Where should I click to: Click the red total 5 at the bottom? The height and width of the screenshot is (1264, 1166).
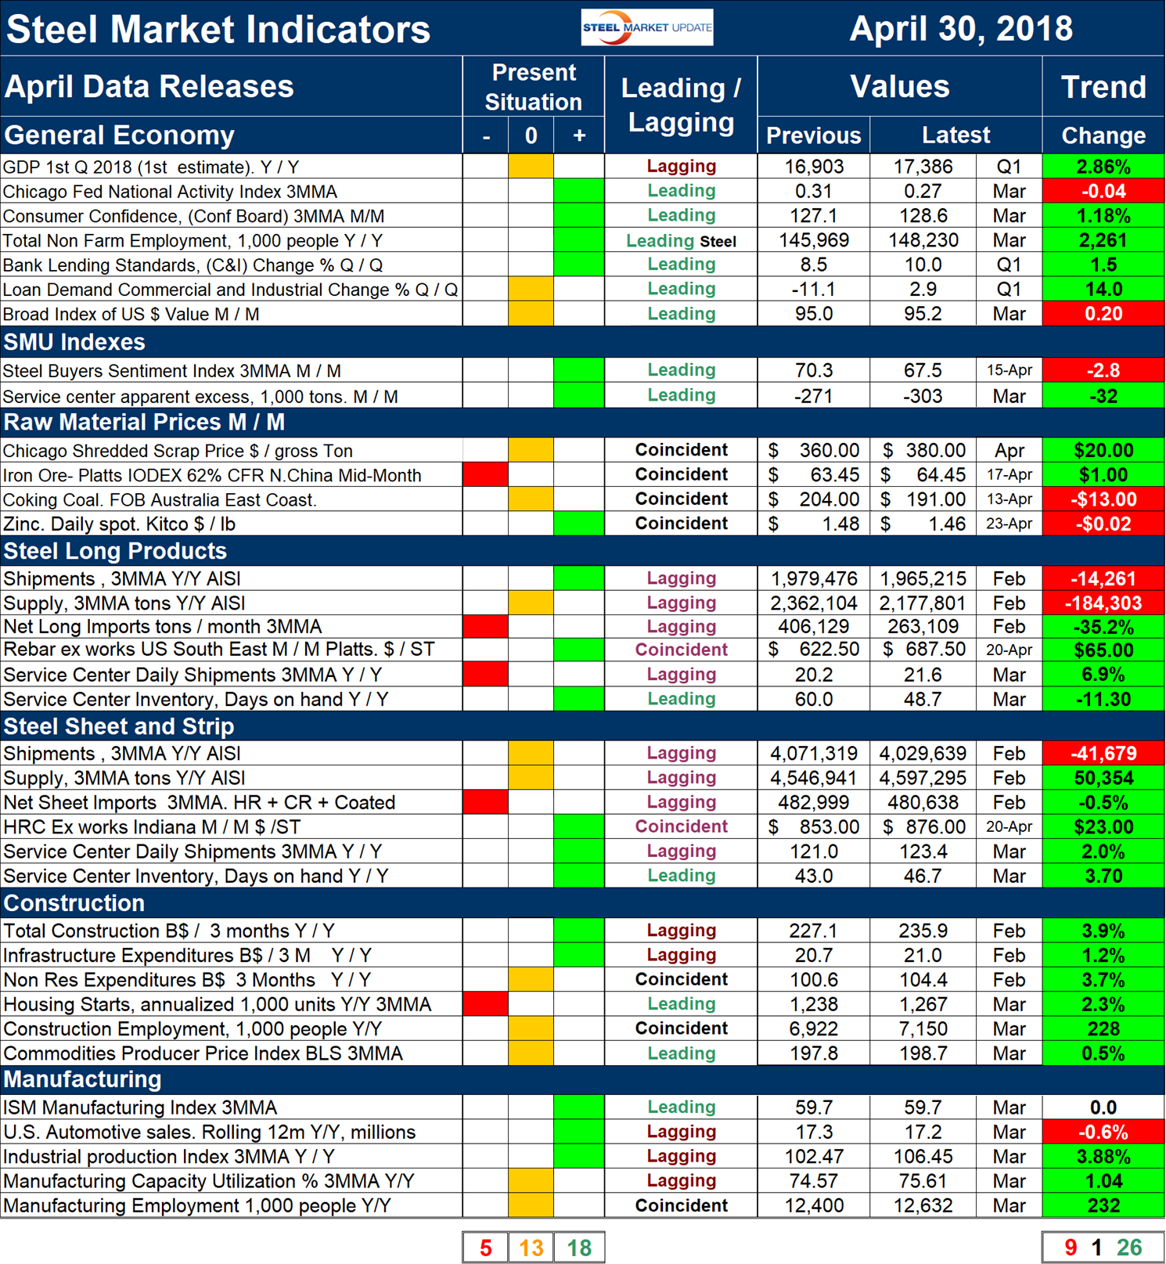(485, 1248)
